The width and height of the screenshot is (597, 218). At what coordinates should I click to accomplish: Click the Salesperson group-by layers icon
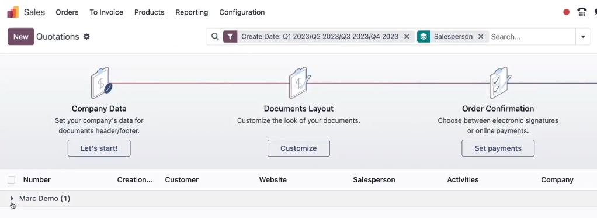click(x=424, y=37)
